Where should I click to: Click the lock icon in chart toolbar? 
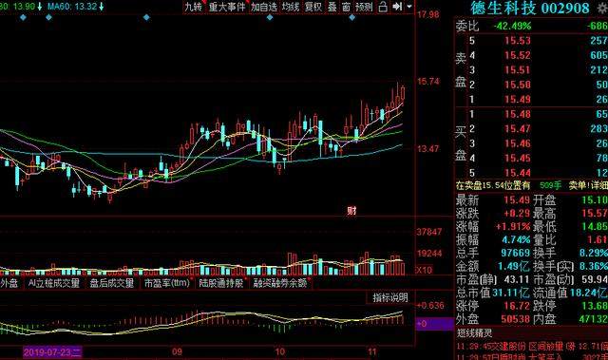383,7
